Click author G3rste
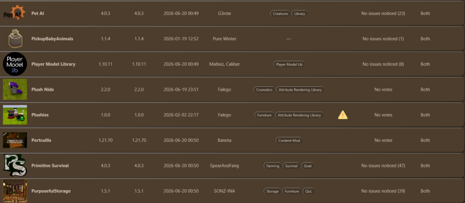Screen dimensions: 465x203 [224, 13]
